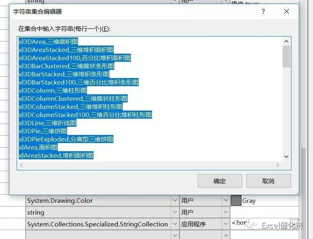Click the scroll up arrow in text list
This screenshot has height=239, width=313.
pos(286,41)
